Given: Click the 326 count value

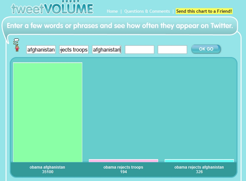Looking at the screenshot, I should (x=199, y=172).
